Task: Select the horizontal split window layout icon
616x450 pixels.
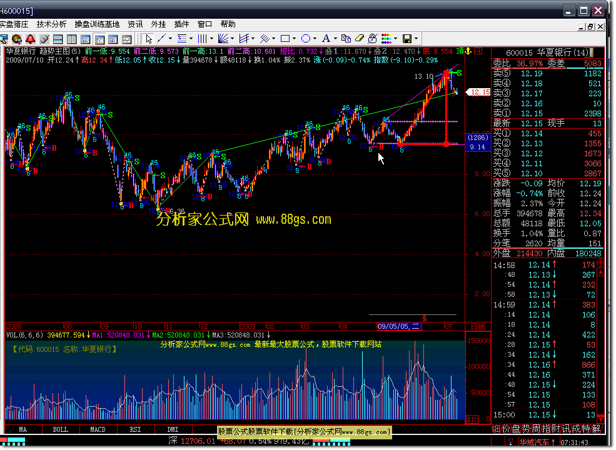Action: [58, 39]
